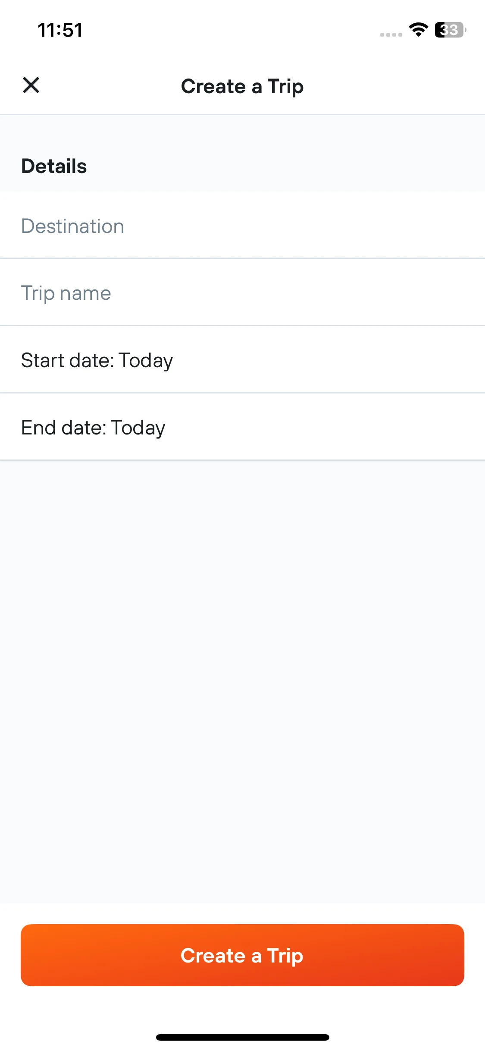Tap the battery indicator showing 33
This screenshot has width=485, height=1051.
[x=451, y=30]
